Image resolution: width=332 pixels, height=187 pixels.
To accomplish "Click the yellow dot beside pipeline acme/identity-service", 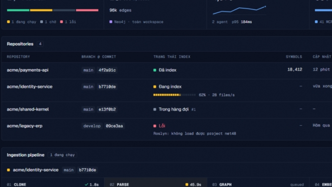I will [x=8, y=170].
